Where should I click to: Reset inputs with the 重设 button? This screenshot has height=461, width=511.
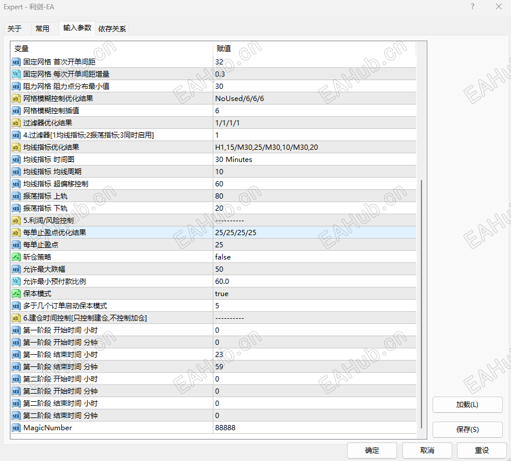[482, 450]
